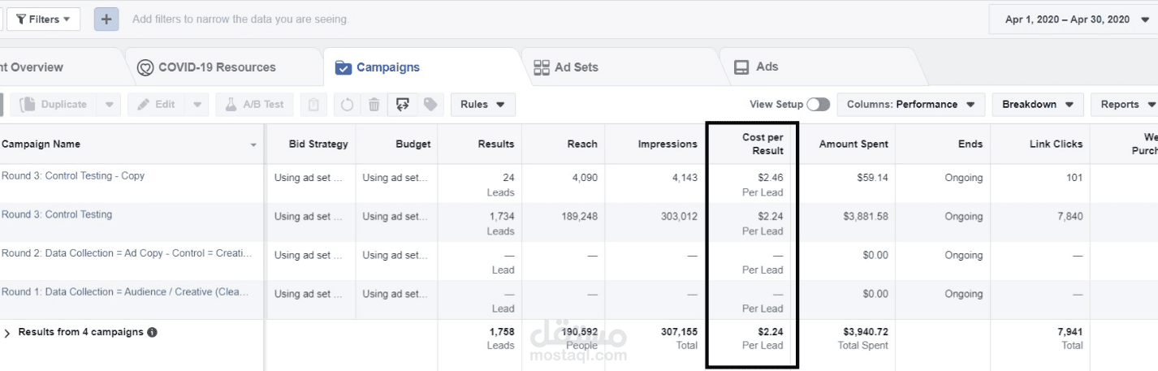Viewport: 1158px width, 371px height.
Task: Click the export share icon in toolbar
Action: click(402, 105)
